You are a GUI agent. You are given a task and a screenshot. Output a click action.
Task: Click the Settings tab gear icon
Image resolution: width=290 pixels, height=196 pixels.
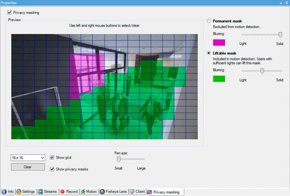19,192
